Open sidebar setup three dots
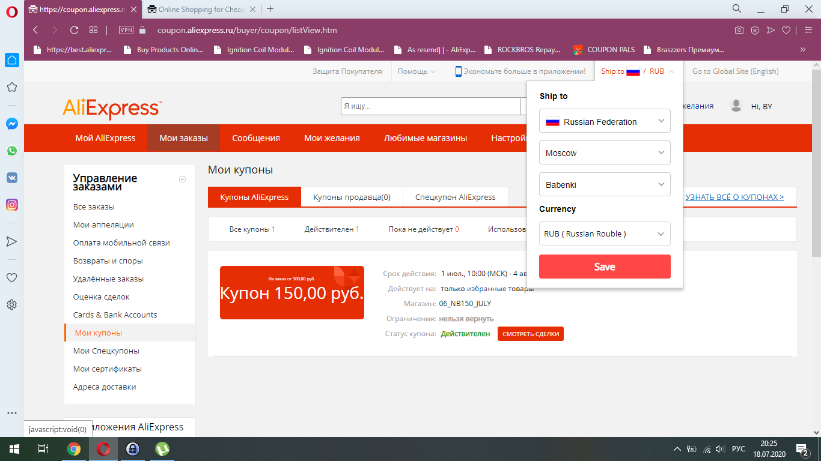821x461 pixels. click(x=11, y=413)
